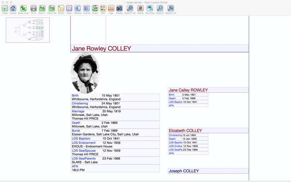Select the Joseph COLLEY name box
This screenshot has width=291, height=182.
(x=208, y=171)
